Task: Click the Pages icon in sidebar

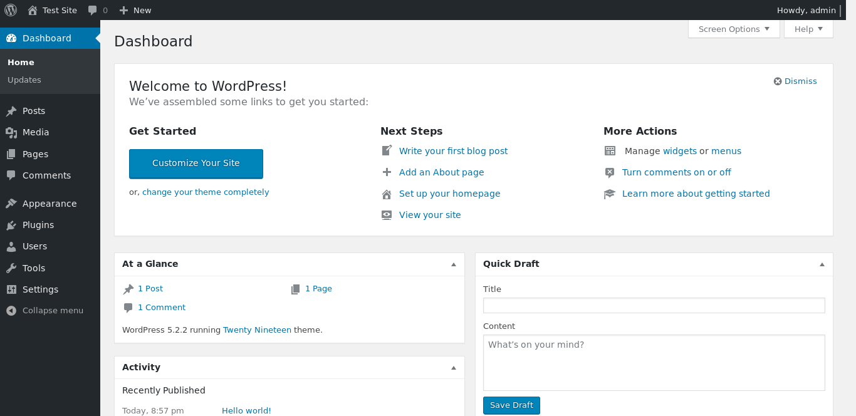Action: click(x=11, y=154)
